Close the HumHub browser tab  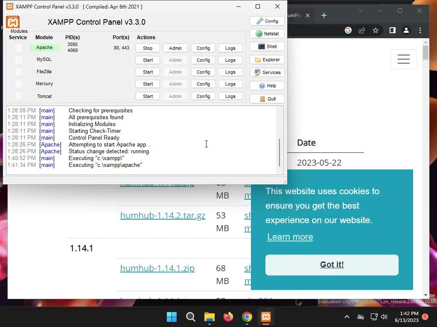308,15
